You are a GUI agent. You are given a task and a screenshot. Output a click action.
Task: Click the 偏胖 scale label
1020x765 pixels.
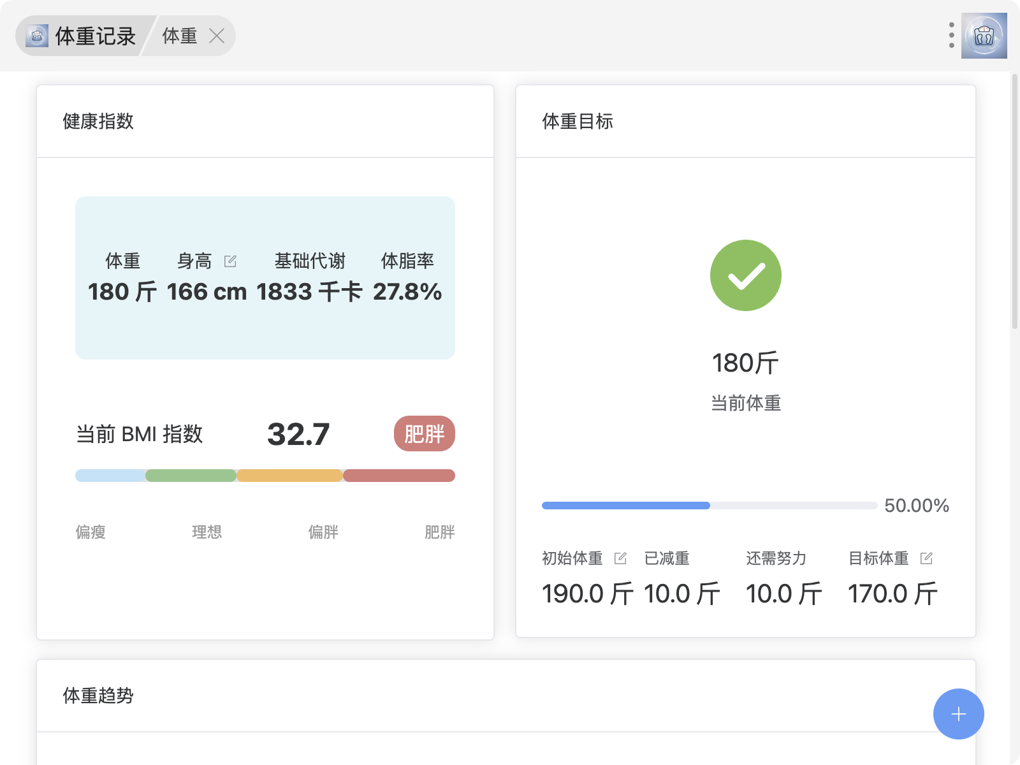323,532
